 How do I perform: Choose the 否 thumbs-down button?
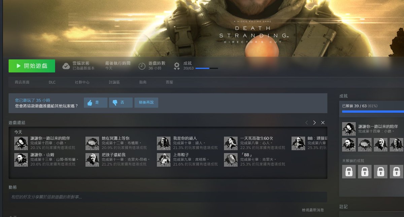(x=121, y=103)
